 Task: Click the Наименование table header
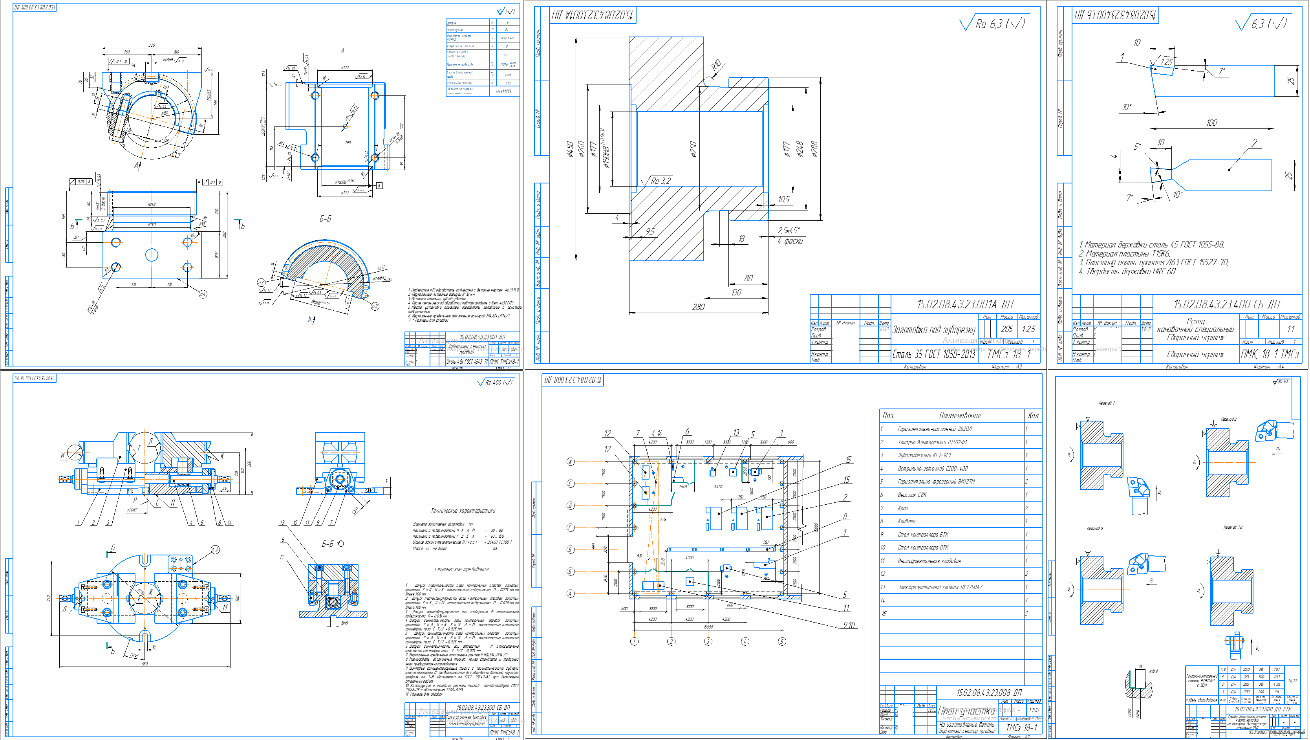click(x=960, y=416)
